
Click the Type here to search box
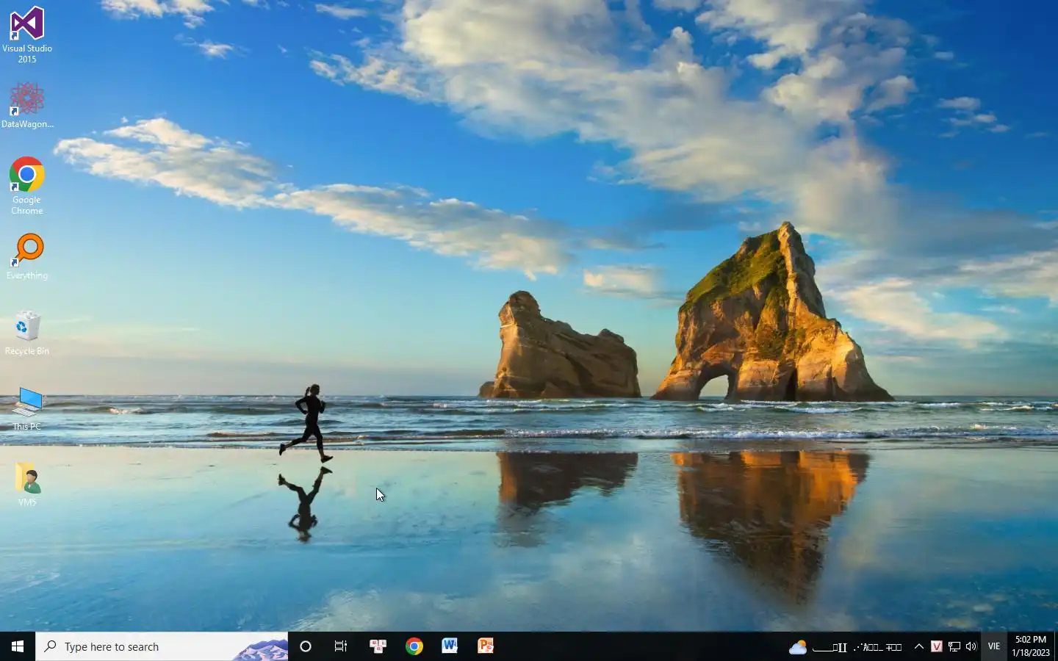click(x=162, y=646)
